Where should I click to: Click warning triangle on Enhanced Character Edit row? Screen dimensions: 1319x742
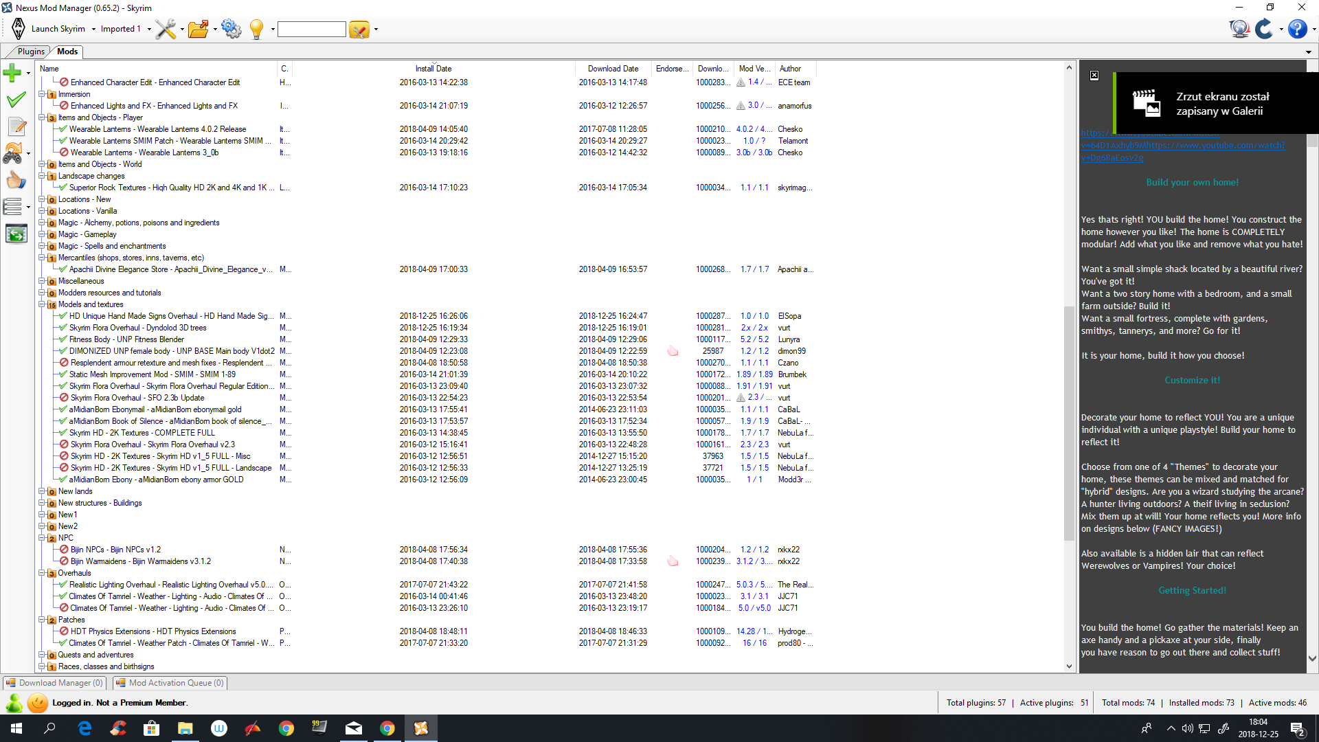741,82
